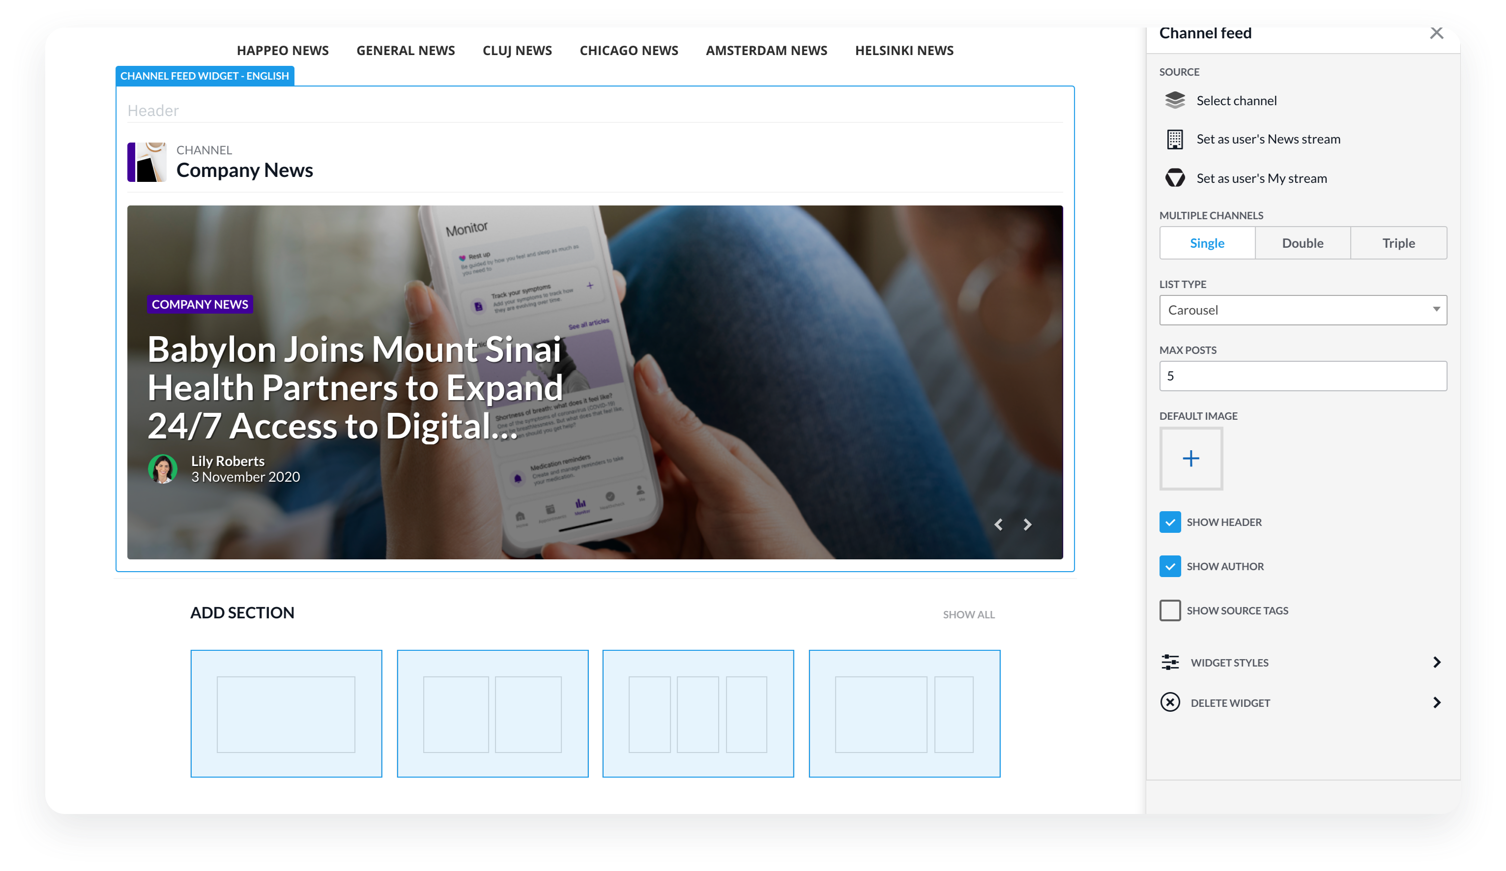
Task: Click the Widget Styles sliders icon
Action: (1169, 662)
